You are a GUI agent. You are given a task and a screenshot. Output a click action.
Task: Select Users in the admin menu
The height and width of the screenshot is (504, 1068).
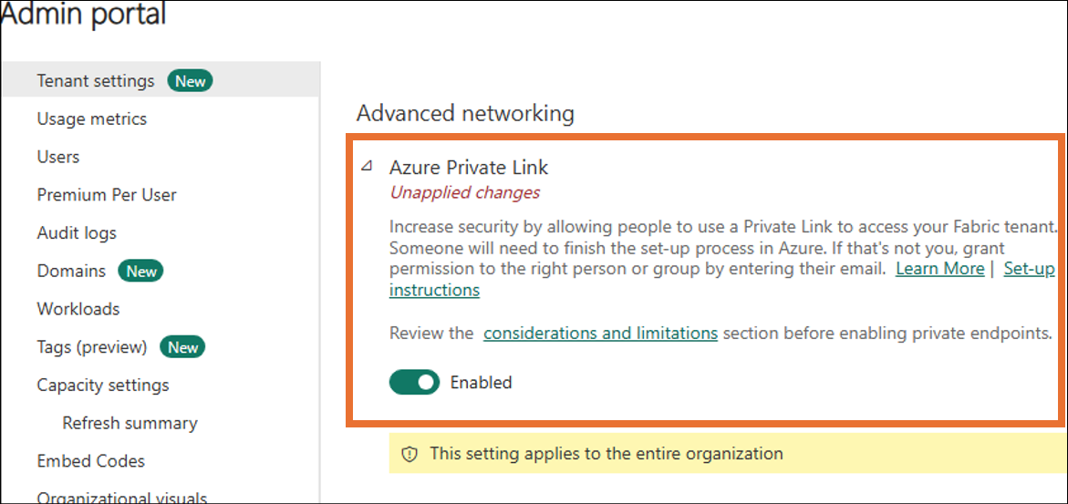point(58,158)
